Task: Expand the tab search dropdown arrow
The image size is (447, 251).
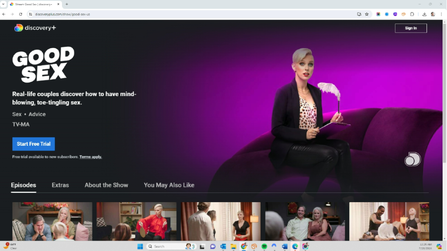Action: pyautogui.click(x=3, y=4)
